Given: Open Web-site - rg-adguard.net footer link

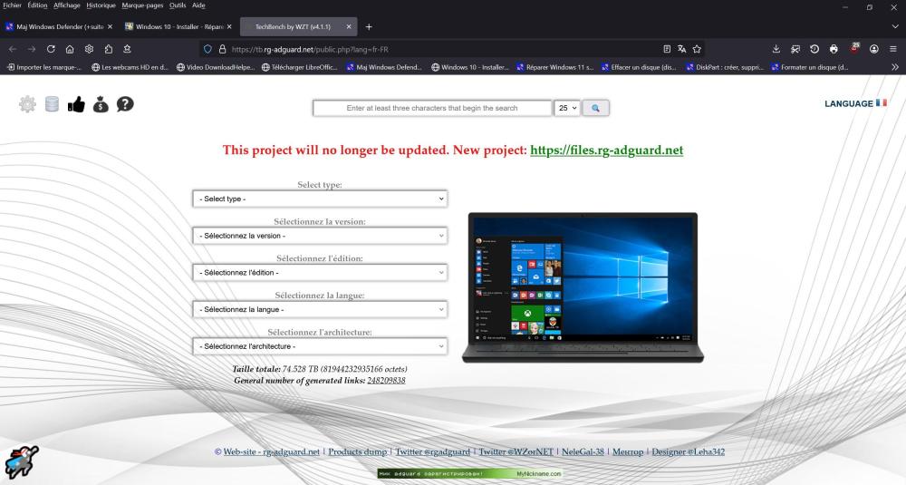Looking at the screenshot, I should [272, 452].
